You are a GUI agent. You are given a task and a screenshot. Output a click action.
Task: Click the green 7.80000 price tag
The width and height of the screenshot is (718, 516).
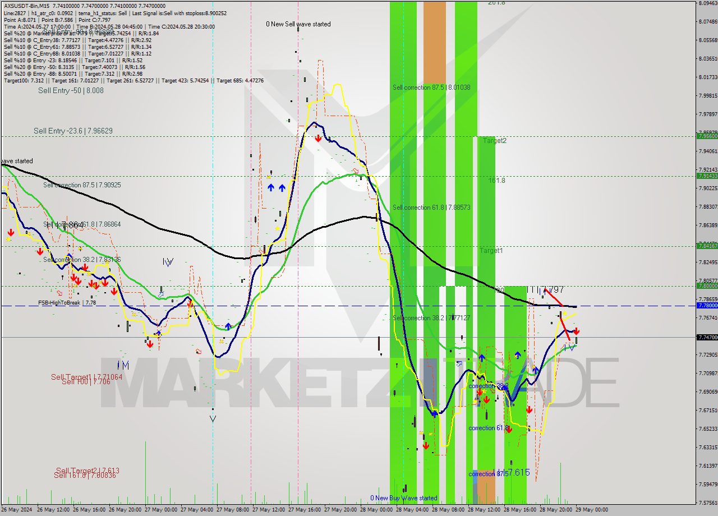[x=706, y=285]
